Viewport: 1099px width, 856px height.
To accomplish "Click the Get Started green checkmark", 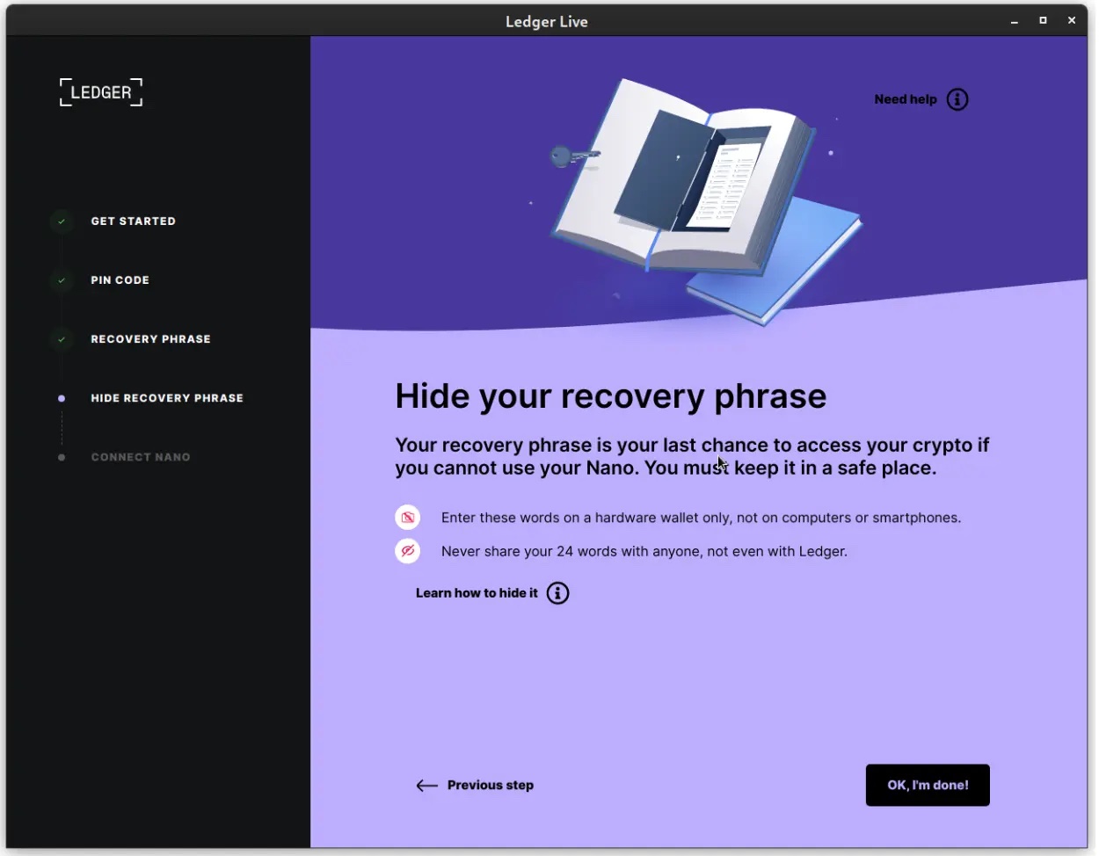I will click(62, 221).
